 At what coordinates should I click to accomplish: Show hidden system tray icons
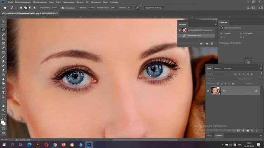click(222, 145)
